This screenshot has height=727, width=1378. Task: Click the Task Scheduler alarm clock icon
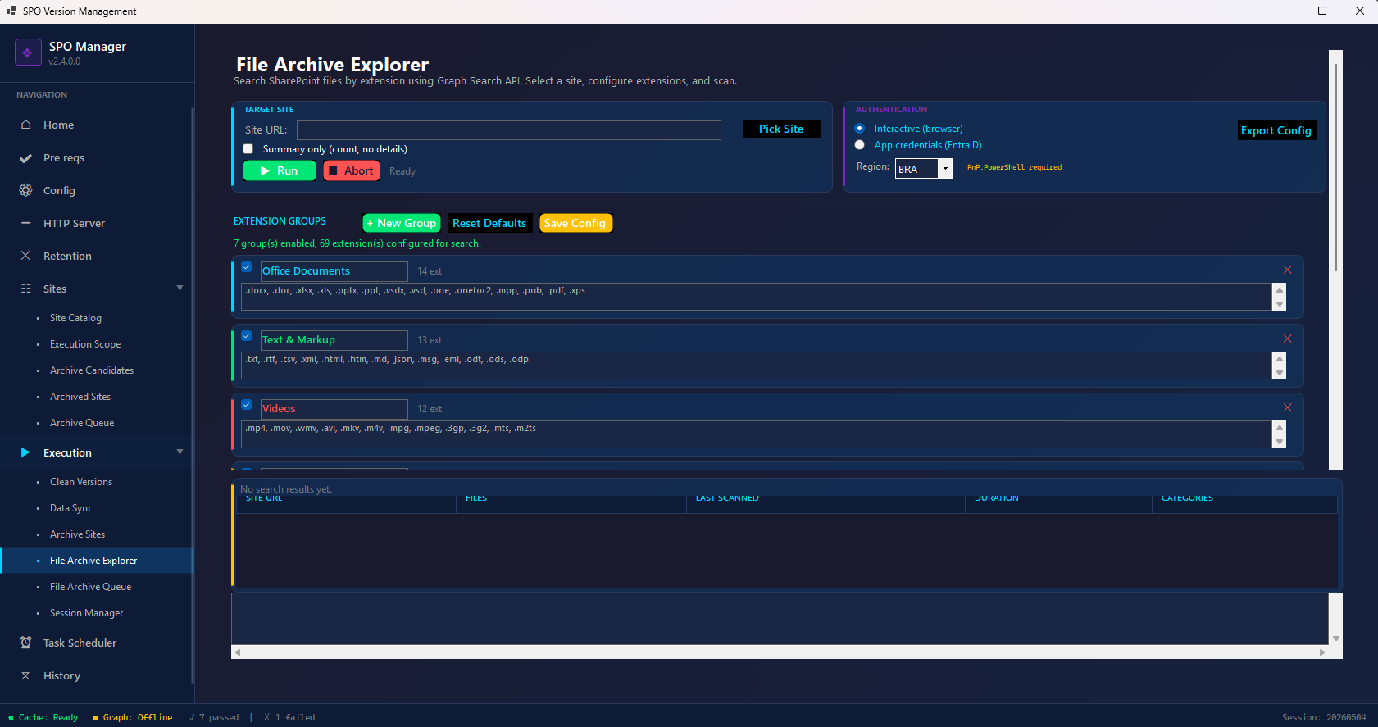pyautogui.click(x=26, y=643)
